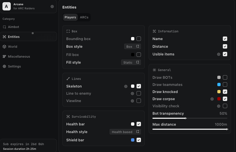The image size is (236, 152).
Task: Open the Line to enemy gear icon
Action: click(x=132, y=94)
